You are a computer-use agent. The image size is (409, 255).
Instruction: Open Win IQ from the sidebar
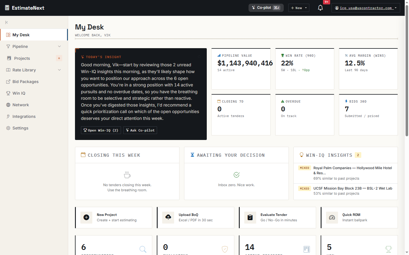[34, 93]
